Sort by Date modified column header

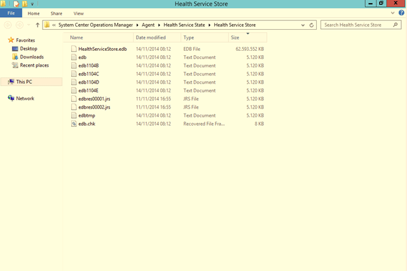(x=157, y=37)
